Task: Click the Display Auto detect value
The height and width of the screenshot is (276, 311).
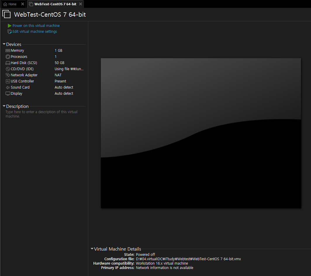Action: pos(64,94)
